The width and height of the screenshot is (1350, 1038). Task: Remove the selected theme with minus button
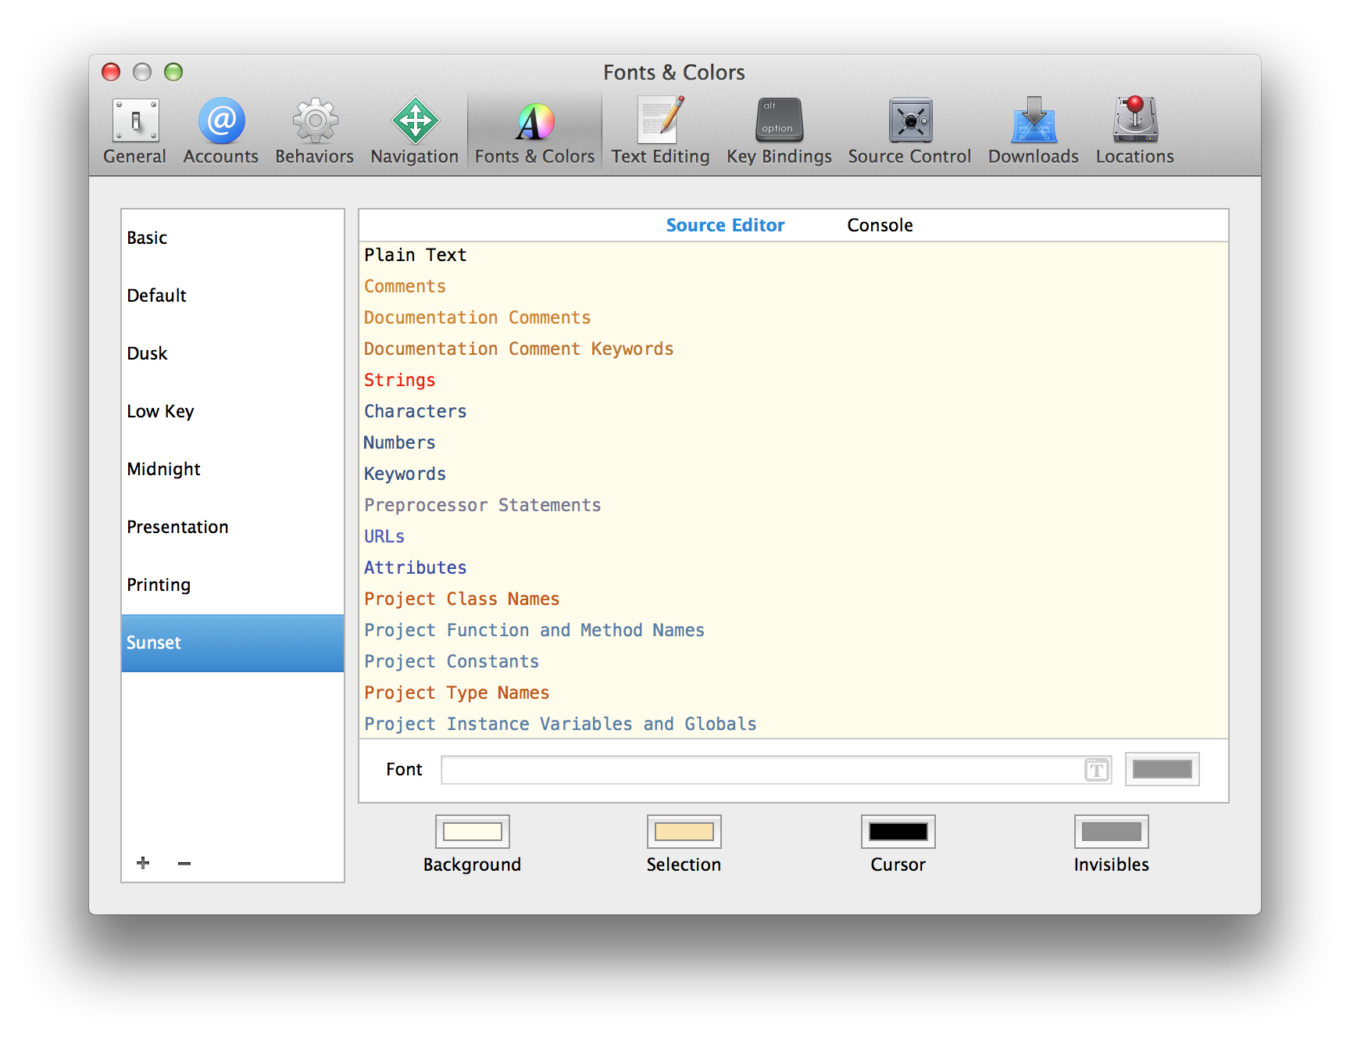click(x=184, y=863)
